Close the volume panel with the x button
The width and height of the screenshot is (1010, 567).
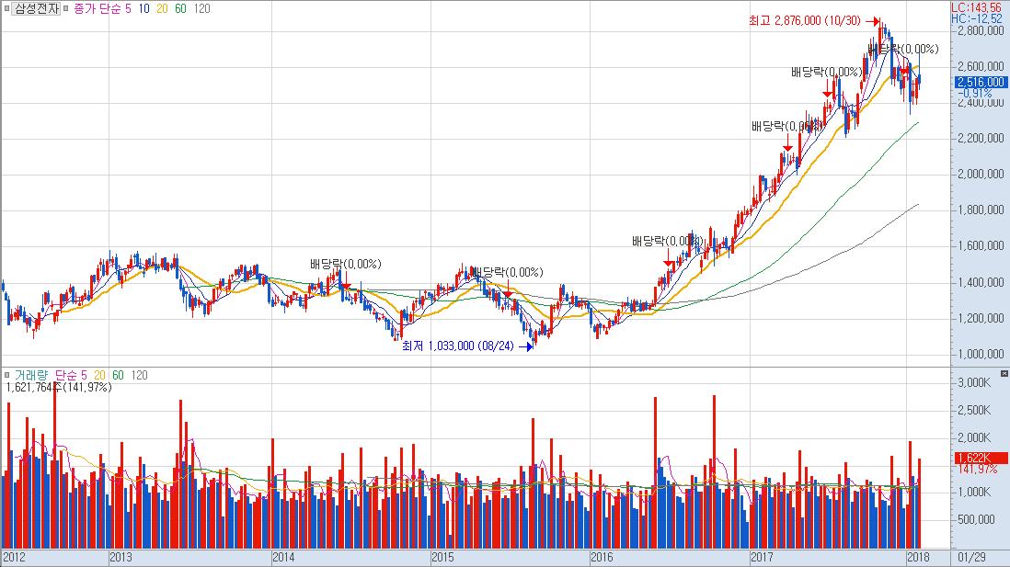[1004, 373]
